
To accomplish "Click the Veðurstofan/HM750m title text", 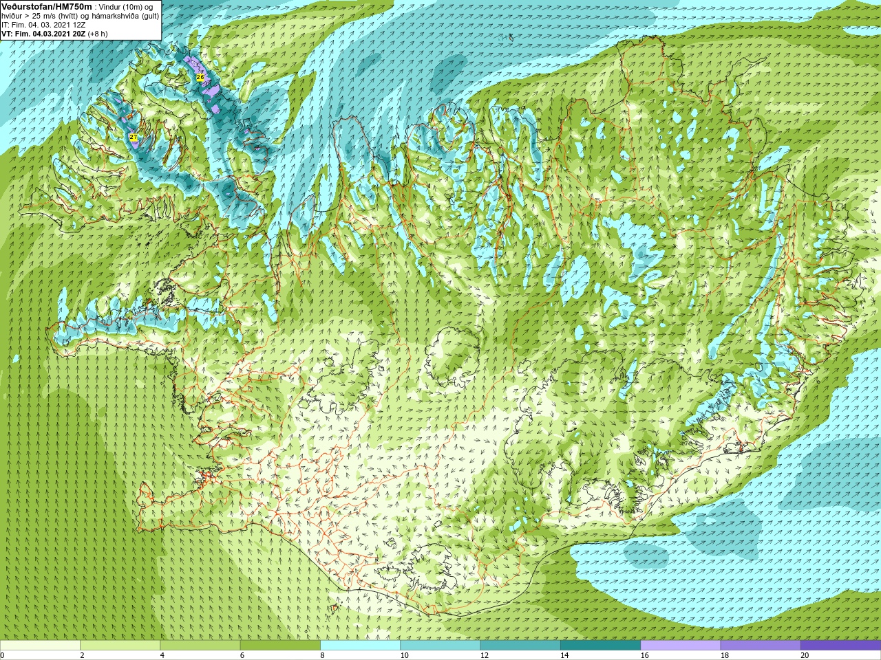I will point(47,6).
